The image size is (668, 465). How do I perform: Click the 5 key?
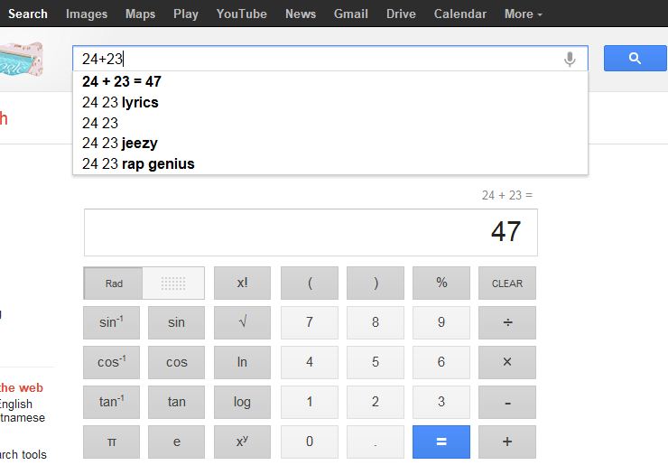376,362
